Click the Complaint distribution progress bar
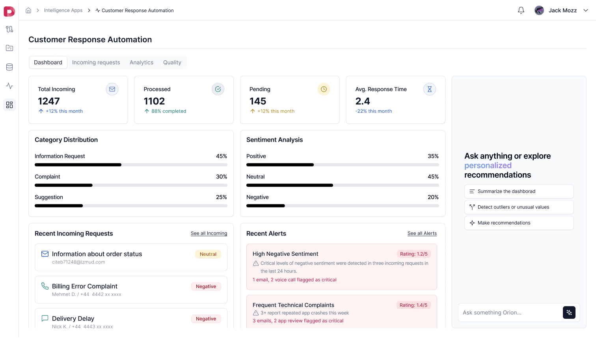 pyautogui.click(x=131, y=185)
